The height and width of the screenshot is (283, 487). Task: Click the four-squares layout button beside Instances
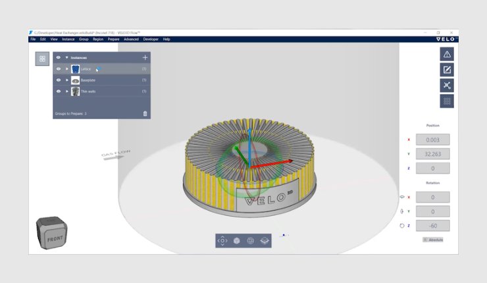42,59
